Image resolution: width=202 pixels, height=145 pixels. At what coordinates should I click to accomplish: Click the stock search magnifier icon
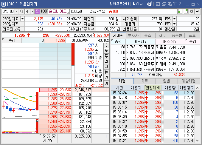(22, 11)
